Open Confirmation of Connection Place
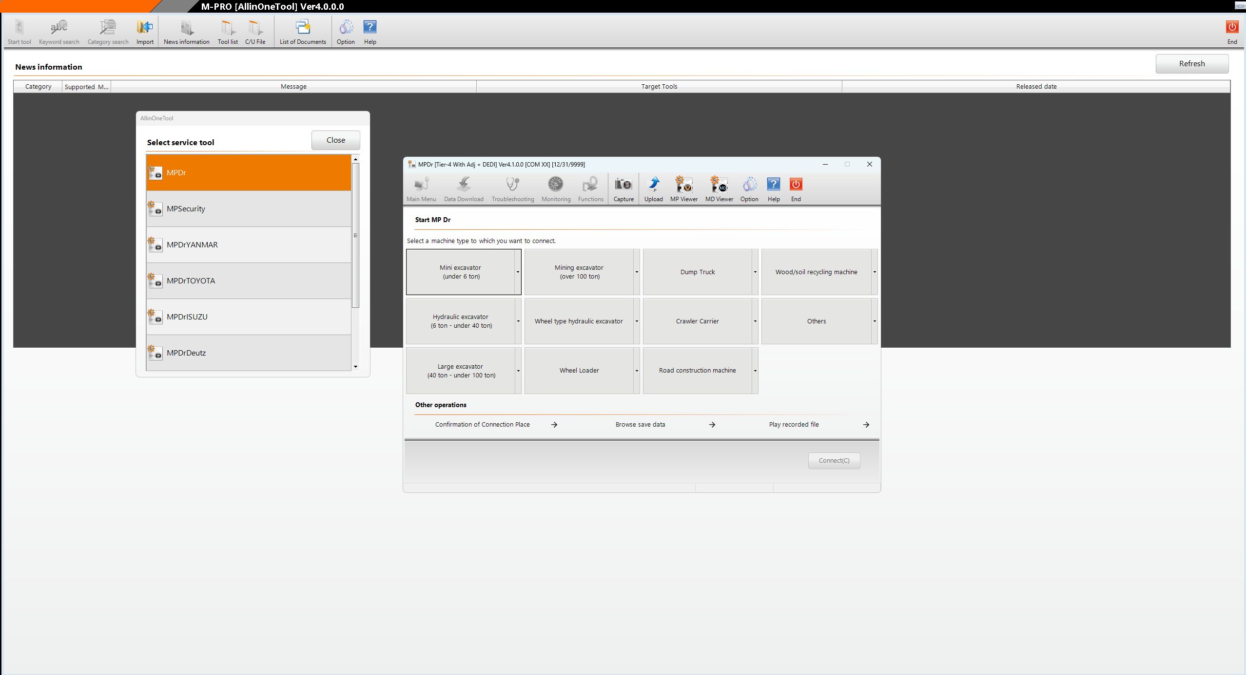Image resolution: width=1246 pixels, height=675 pixels. coord(496,425)
